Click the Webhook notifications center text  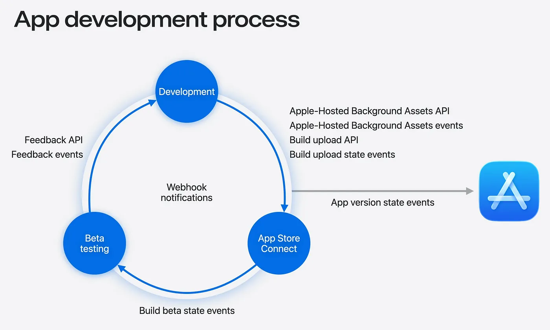coord(187,192)
